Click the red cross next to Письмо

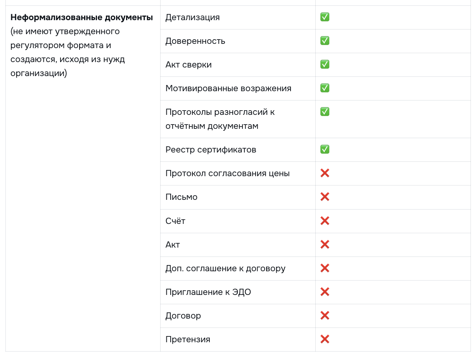[325, 197]
